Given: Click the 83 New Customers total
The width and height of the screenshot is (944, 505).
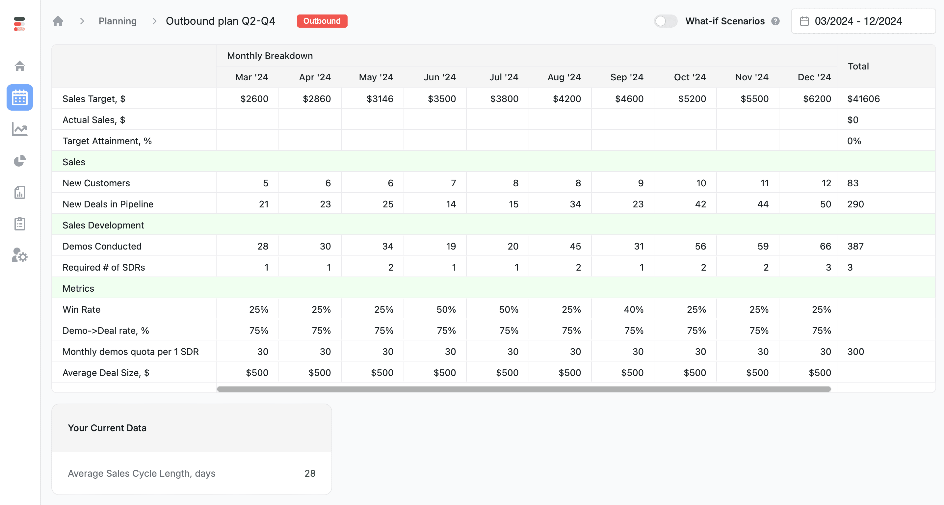Looking at the screenshot, I should 853,183.
